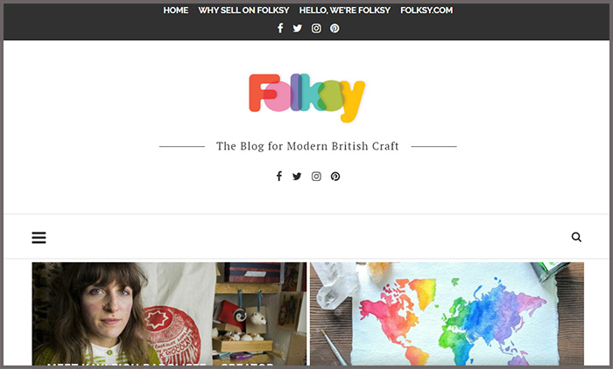Click The Blog for Modern British Craft tagline
613x369 pixels.
click(x=307, y=146)
